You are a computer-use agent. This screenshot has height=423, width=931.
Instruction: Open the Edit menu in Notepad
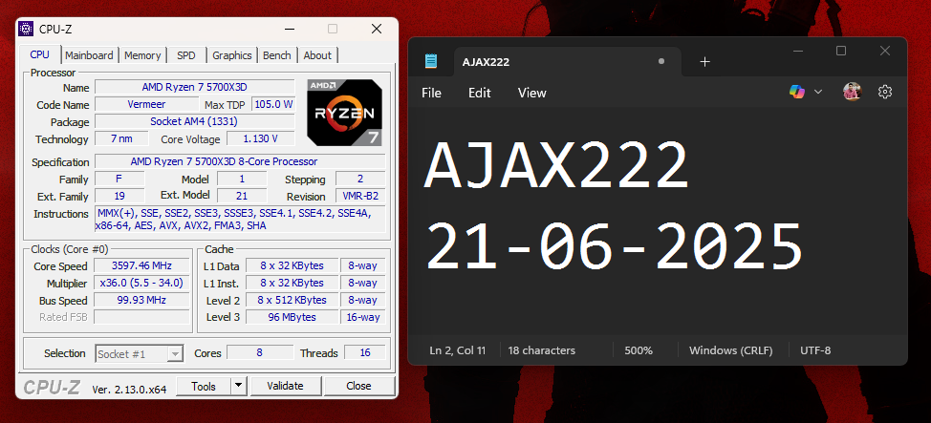479,94
